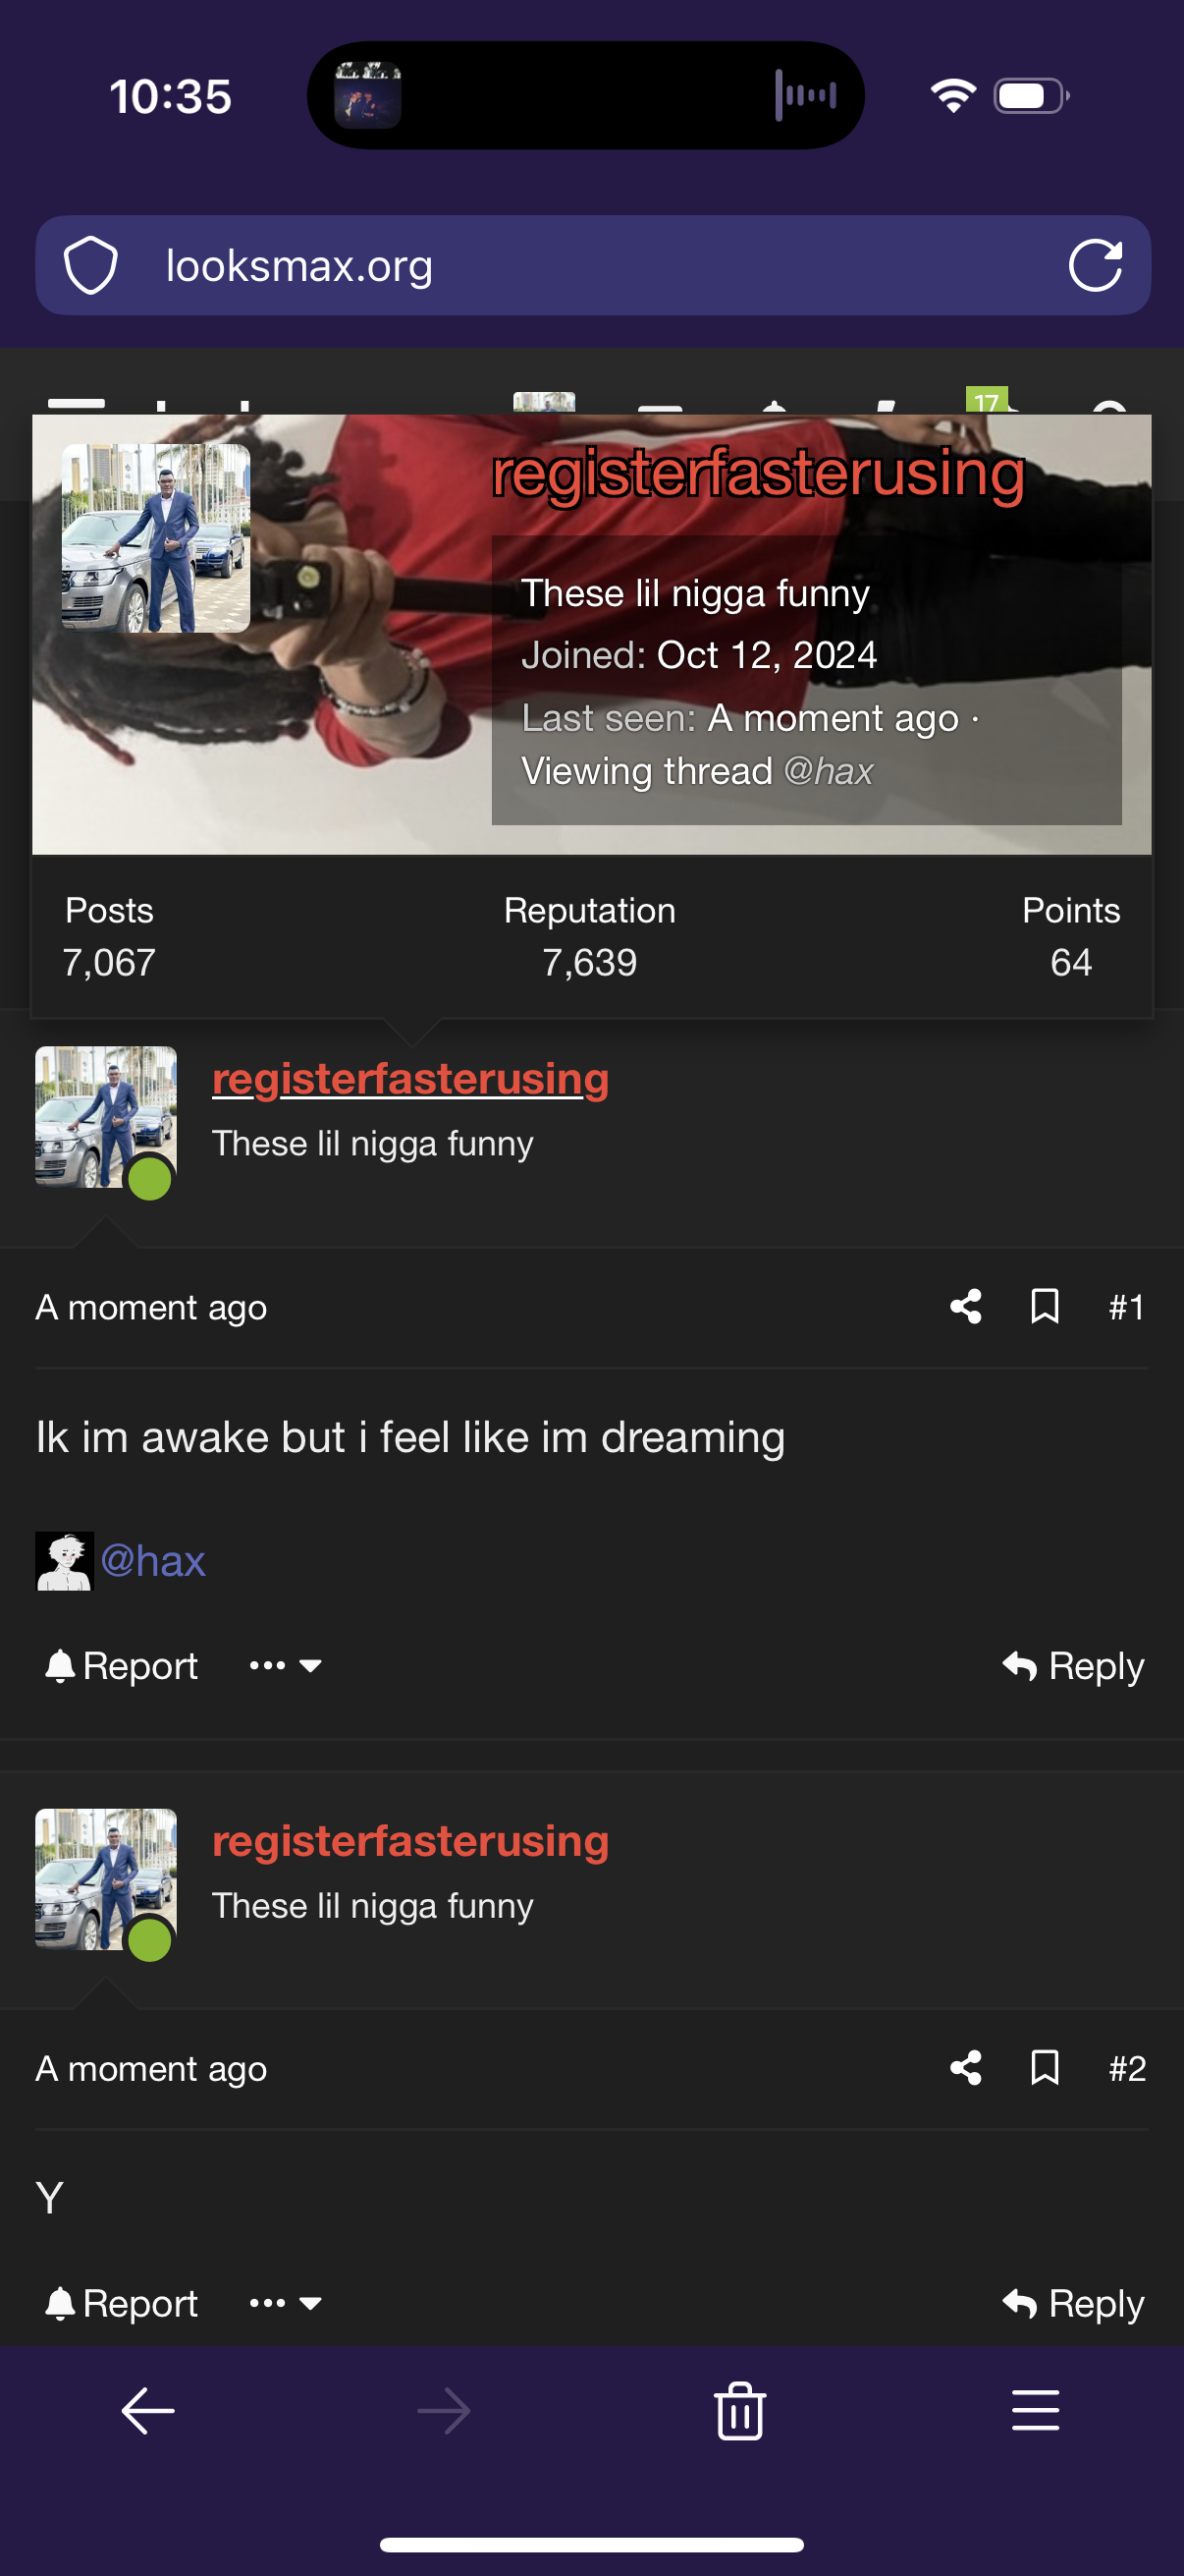Tap the reload page icon in address bar
Viewport: 1184px width, 2576px height.
[1095, 266]
